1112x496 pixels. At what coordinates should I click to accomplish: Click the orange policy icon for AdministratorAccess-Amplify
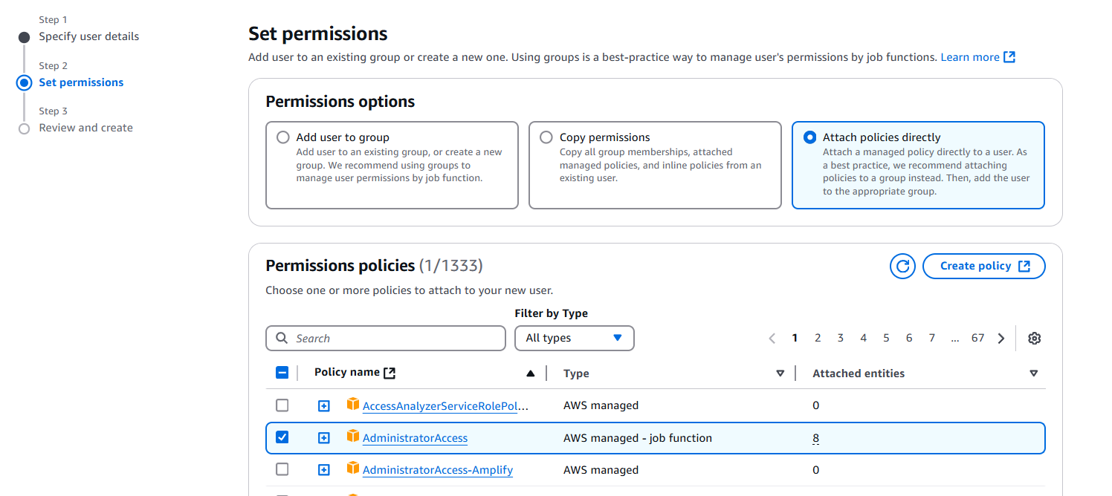coord(353,469)
